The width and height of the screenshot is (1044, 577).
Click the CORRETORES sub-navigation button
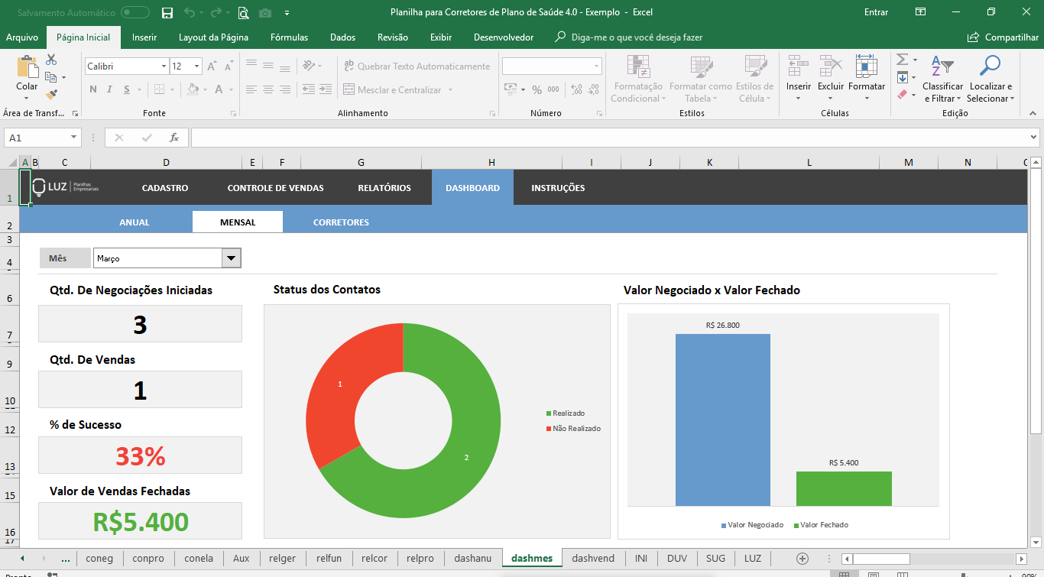(x=341, y=222)
